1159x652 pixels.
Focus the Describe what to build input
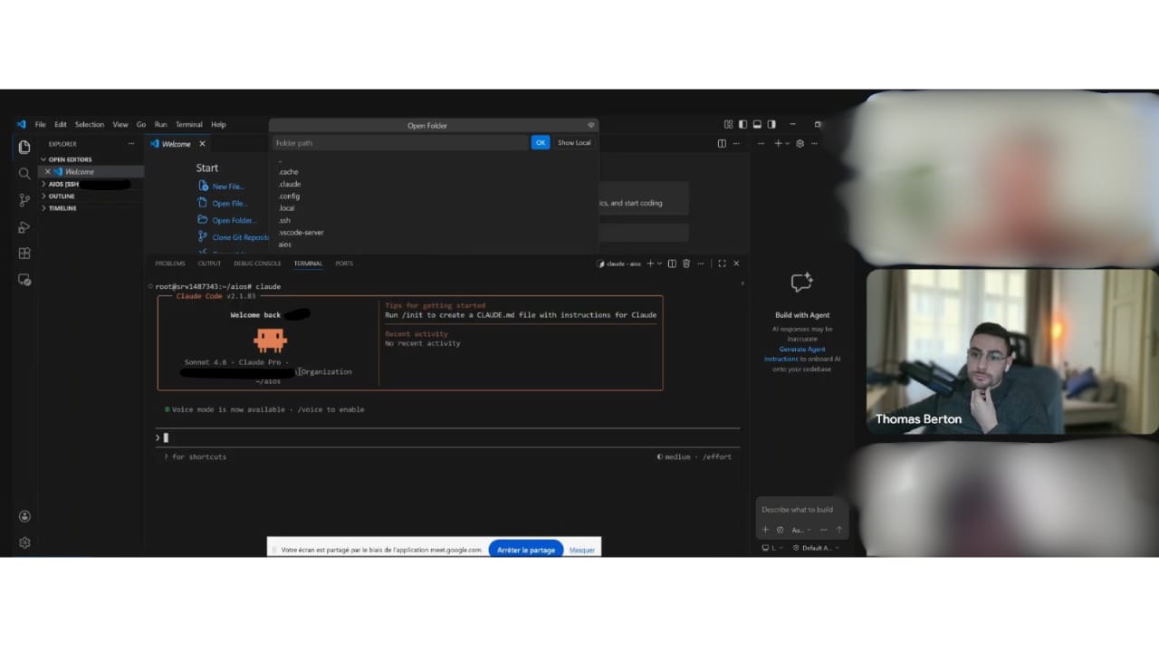pos(802,510)
